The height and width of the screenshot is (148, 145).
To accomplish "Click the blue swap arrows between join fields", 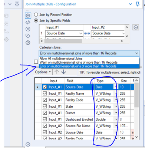I will pyautogui.click(x=87, y=33).
